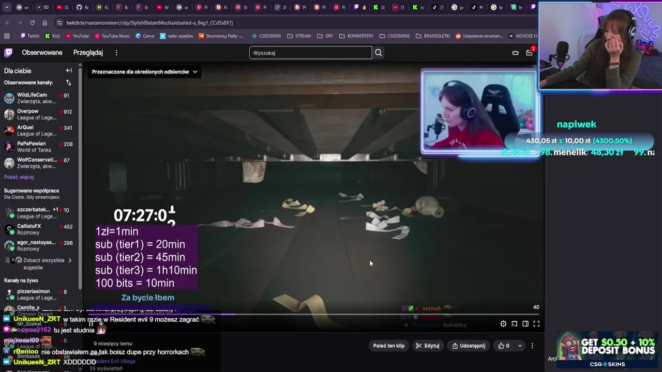
Task: Open WildLifeCam channel
Action: pyautogui.click(x=39, y=98)
